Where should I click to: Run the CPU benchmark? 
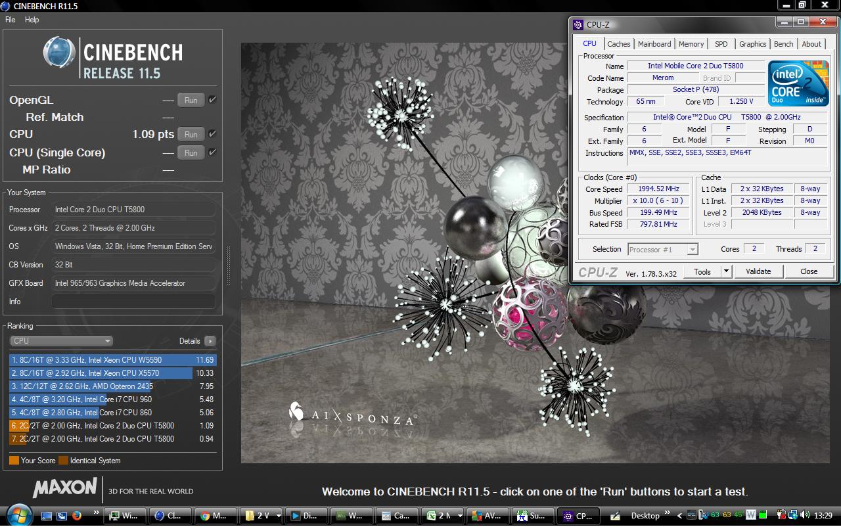coord(191,135)
